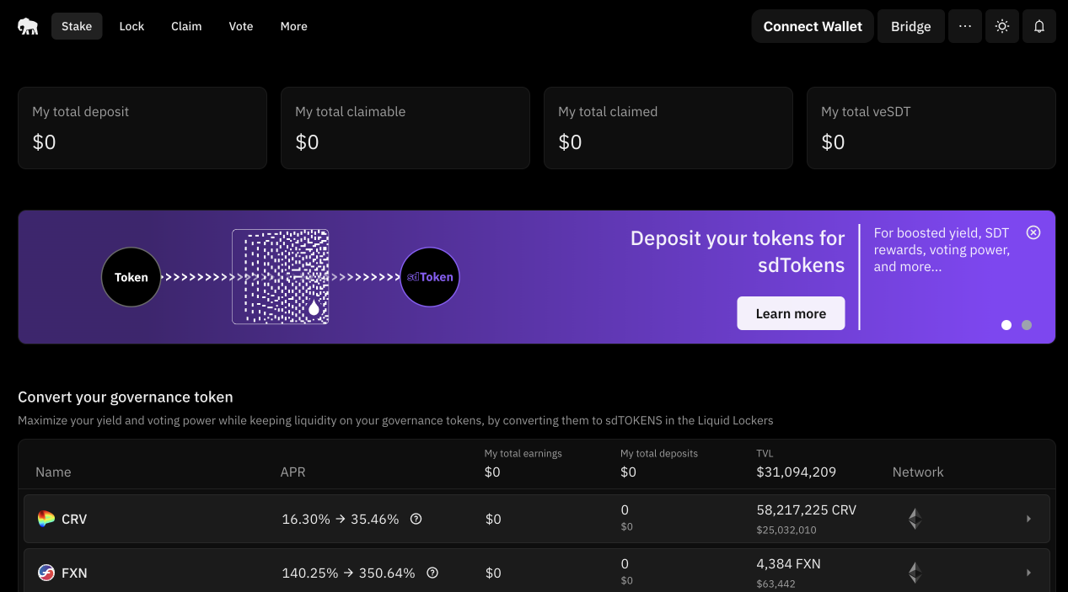Click the Ethereum network icon in CRV row
1068x592 pixels.
click(x=915, y=519)
